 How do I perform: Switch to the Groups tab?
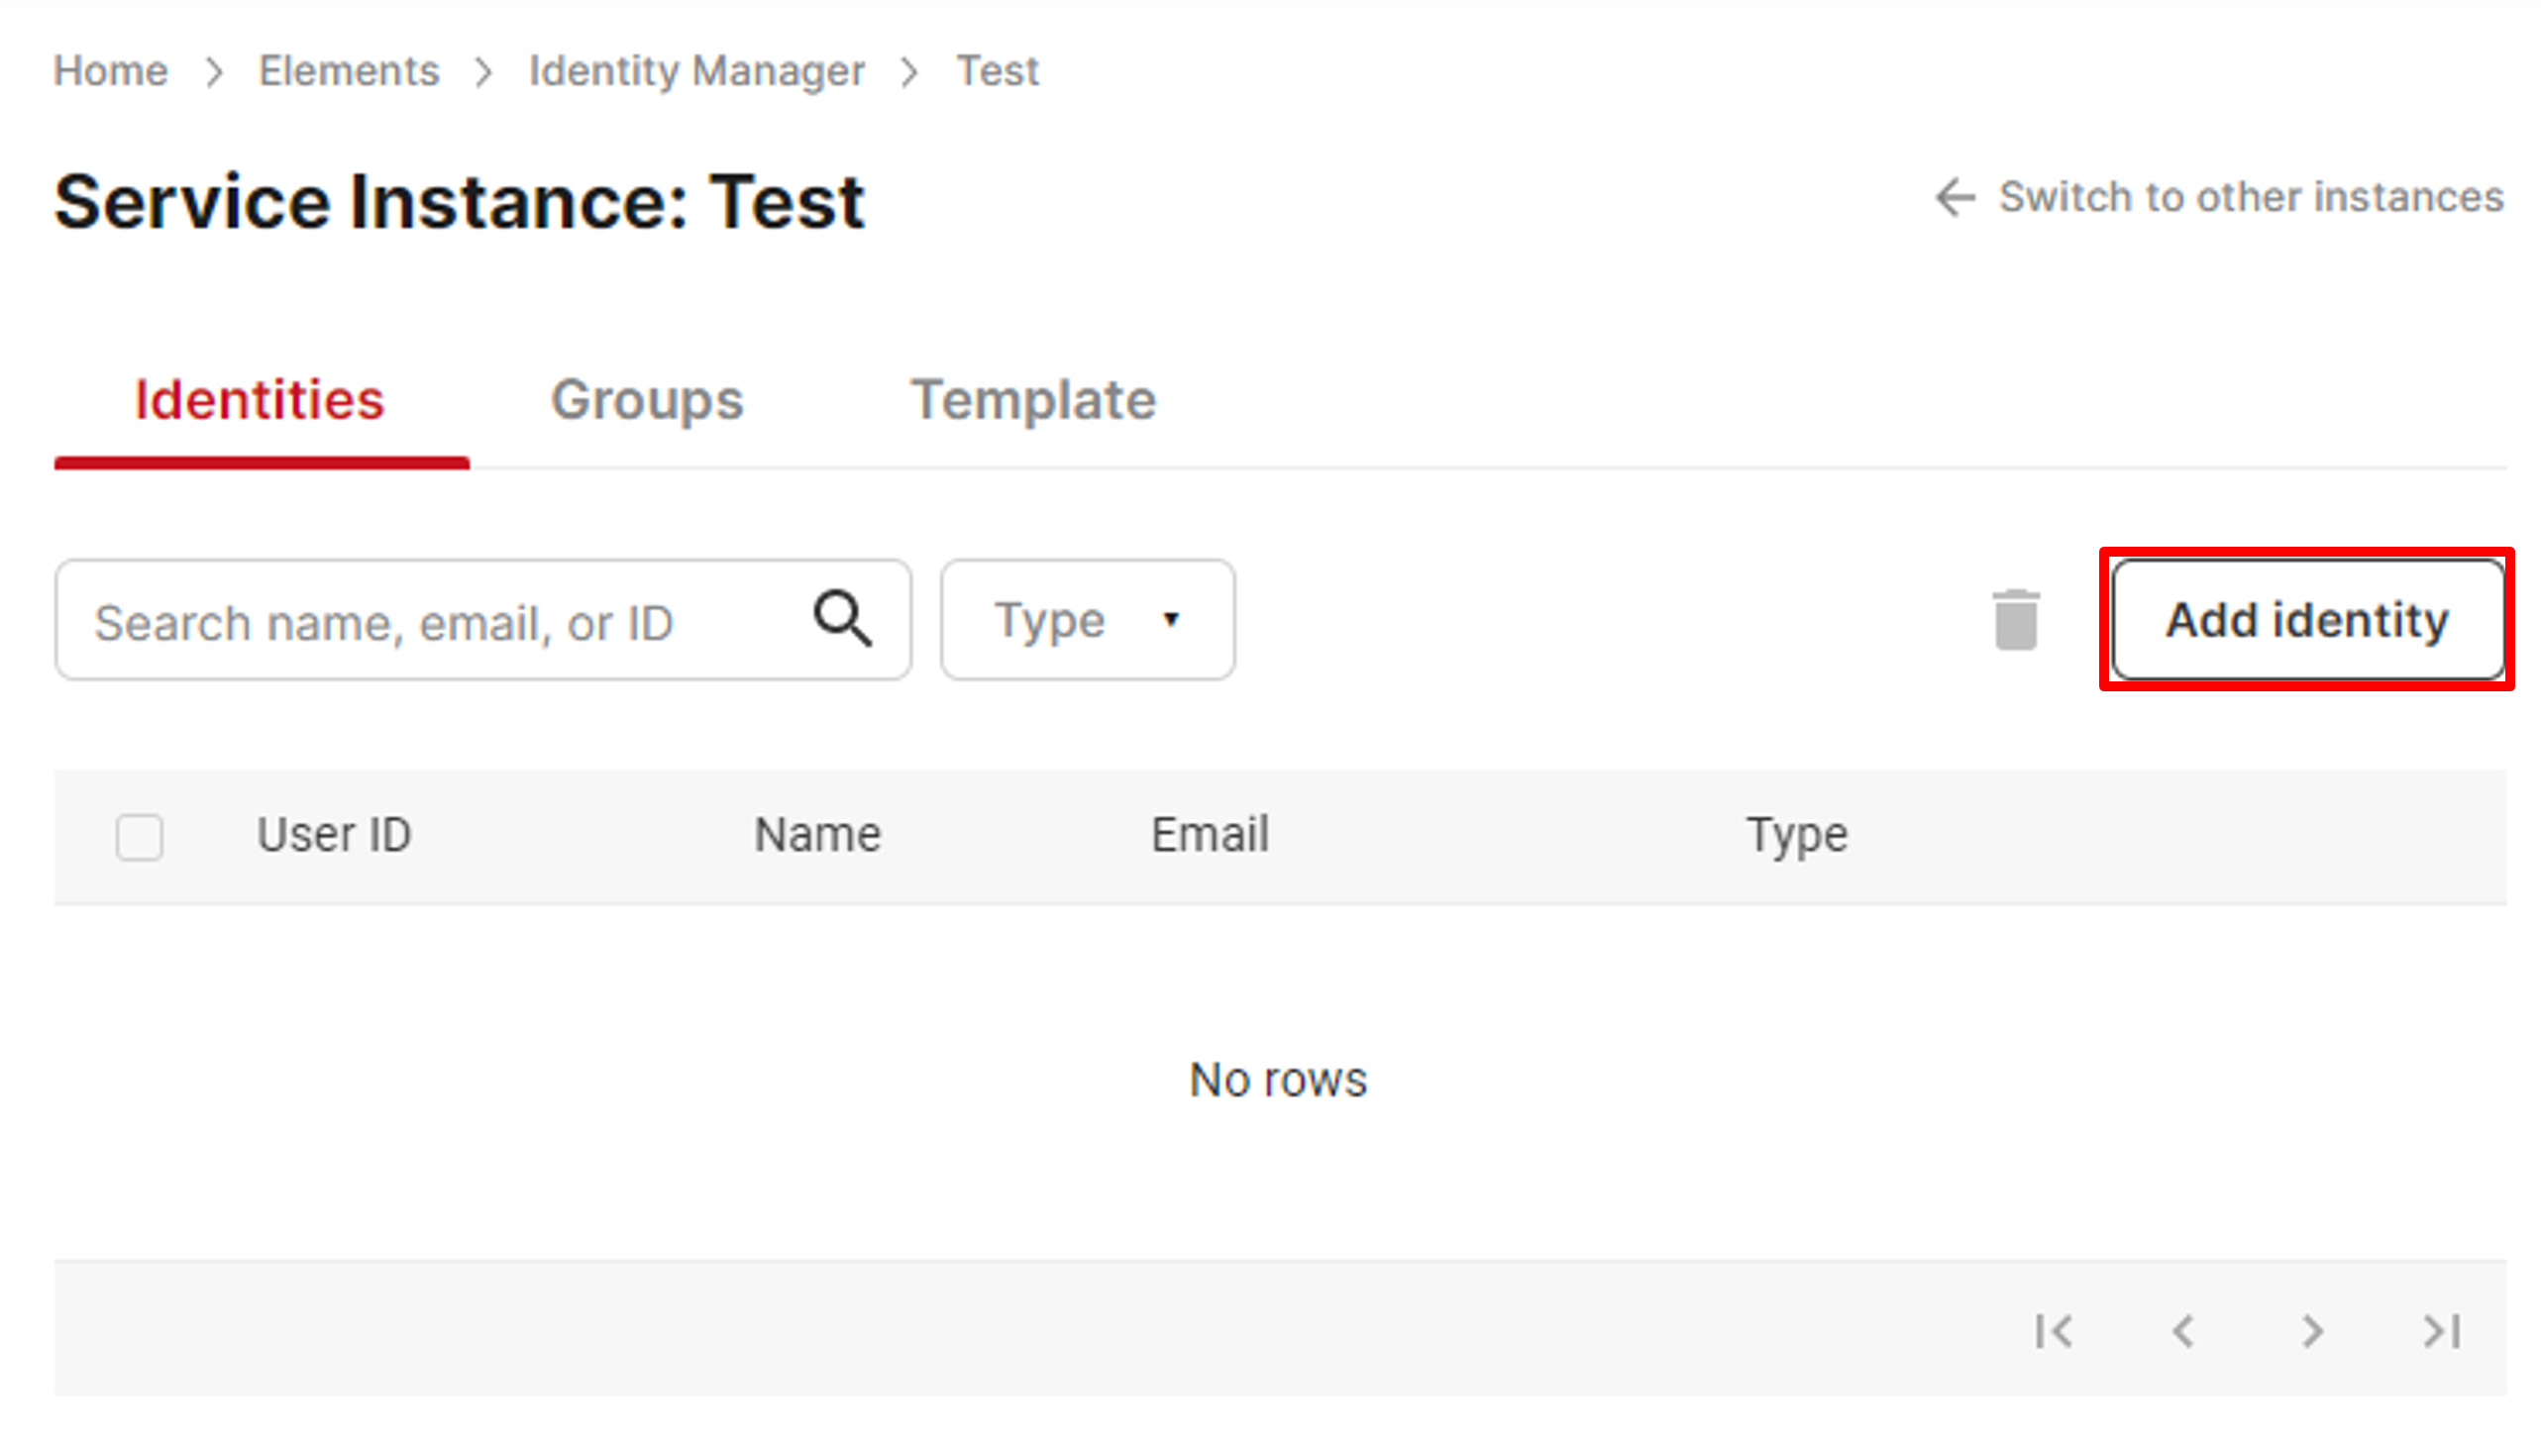click(647, 400)
